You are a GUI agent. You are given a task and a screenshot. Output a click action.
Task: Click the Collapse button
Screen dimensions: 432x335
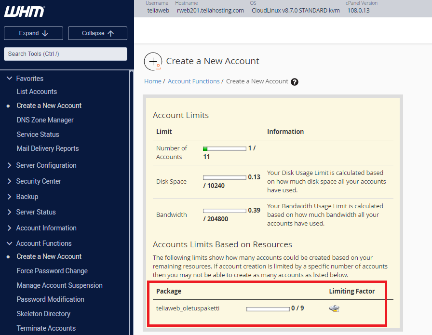pyautogui.click(x=97, y=33)
